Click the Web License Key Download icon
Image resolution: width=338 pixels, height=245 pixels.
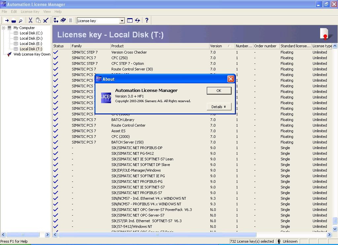[9, 54]
